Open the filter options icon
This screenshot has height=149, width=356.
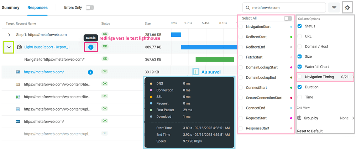[x=334, y=8]
